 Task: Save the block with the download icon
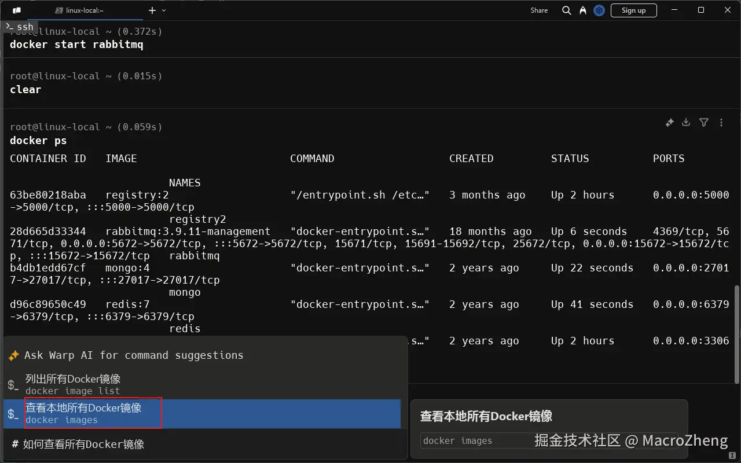(686, 123)
